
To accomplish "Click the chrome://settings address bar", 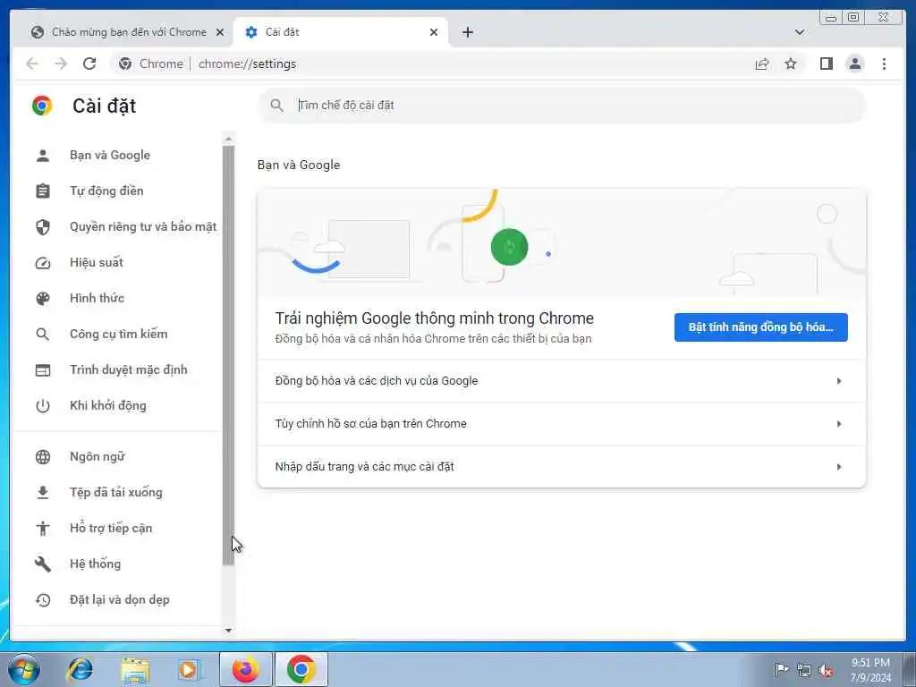I will tap(247, 64).
